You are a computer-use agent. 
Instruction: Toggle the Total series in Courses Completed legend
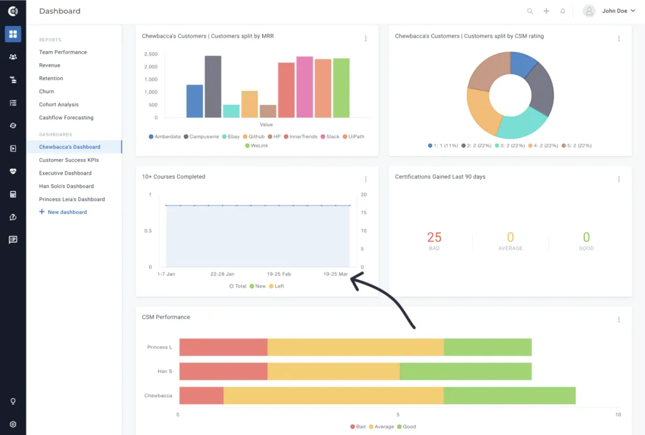237,286
